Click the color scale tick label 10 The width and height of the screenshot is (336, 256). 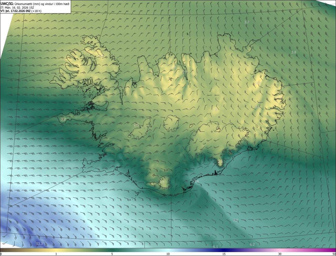pyautogui.click(x=168, y=254)
